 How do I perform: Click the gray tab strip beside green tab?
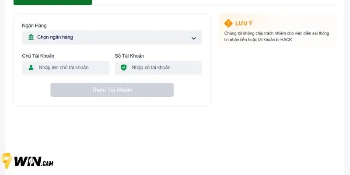coord(219,3)
